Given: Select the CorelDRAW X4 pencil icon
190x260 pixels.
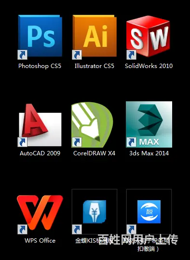Looking at the screenshot, I should coord(93,124).
